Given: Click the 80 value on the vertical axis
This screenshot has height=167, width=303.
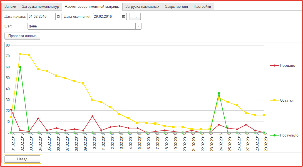Looking at the screenshot, I should click(8, 45).
